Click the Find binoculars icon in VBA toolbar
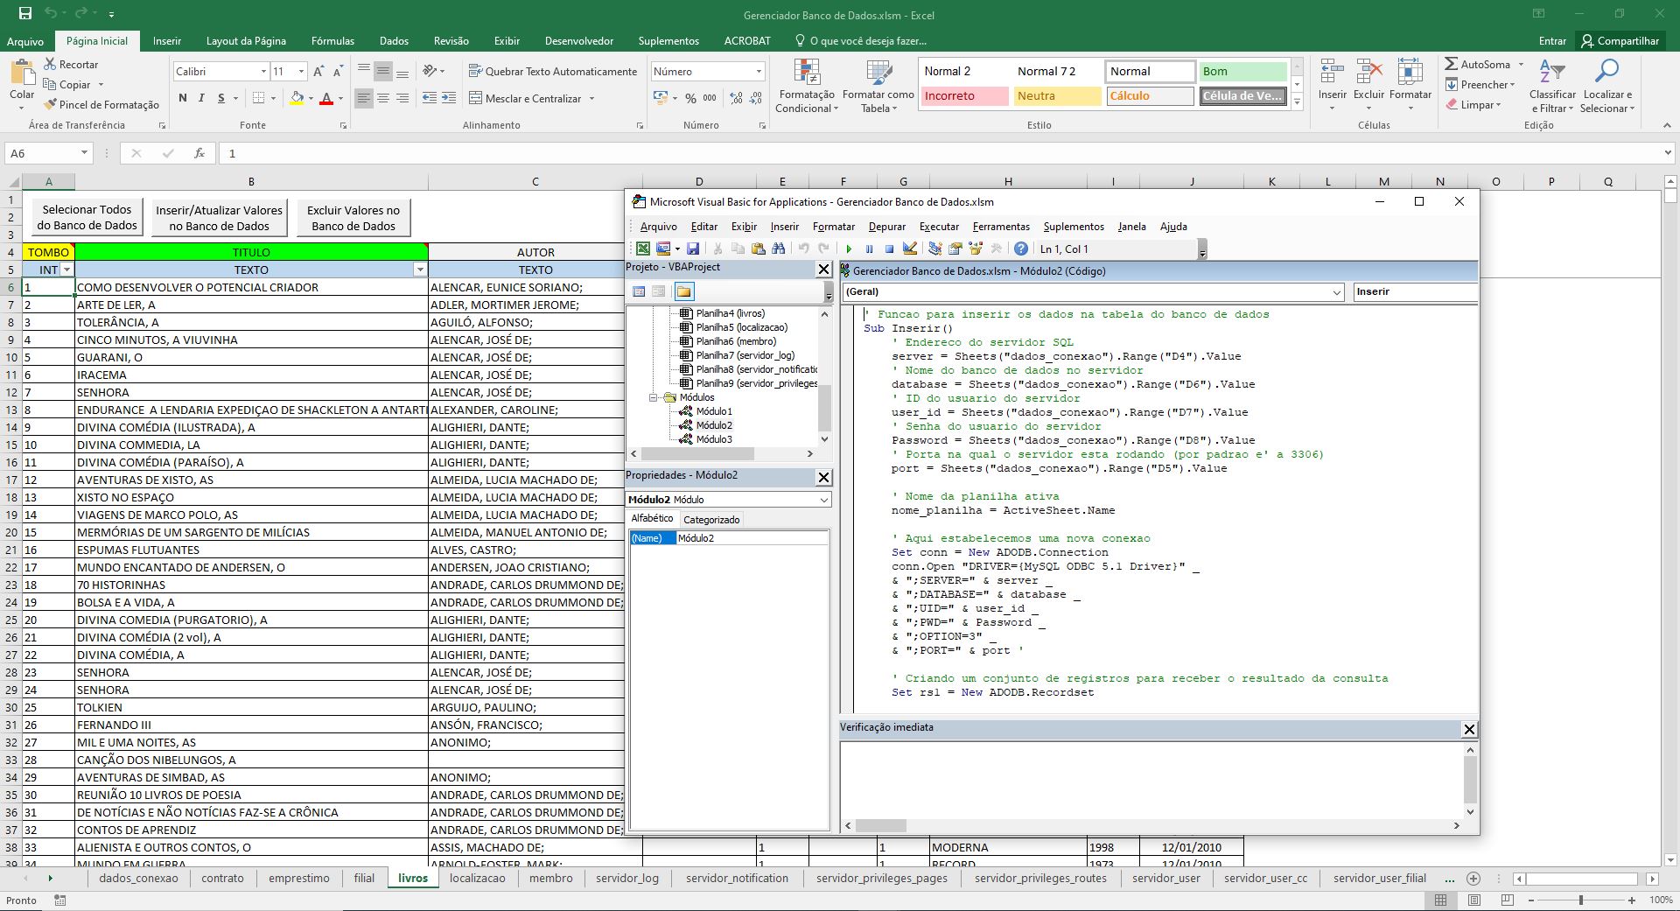This screenshot has height=911, width=1680. tap(779, 249)
